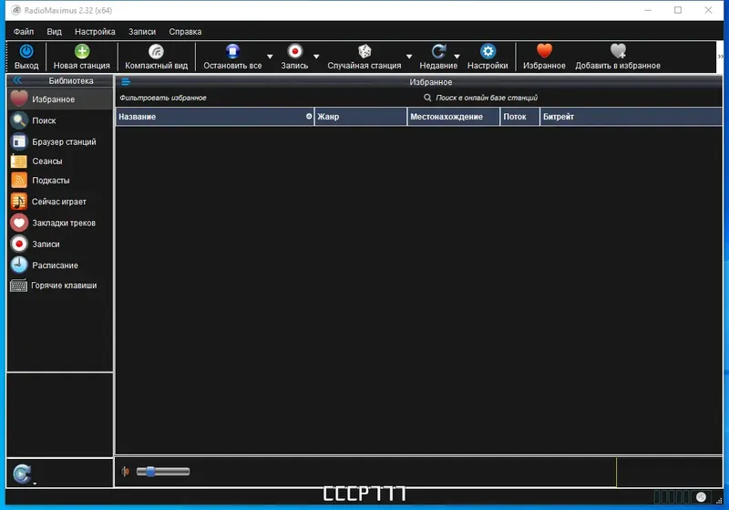Screen dimensions: 729x510
Task: Open Настройки gear in toolbar
Action: pos(488,57)
